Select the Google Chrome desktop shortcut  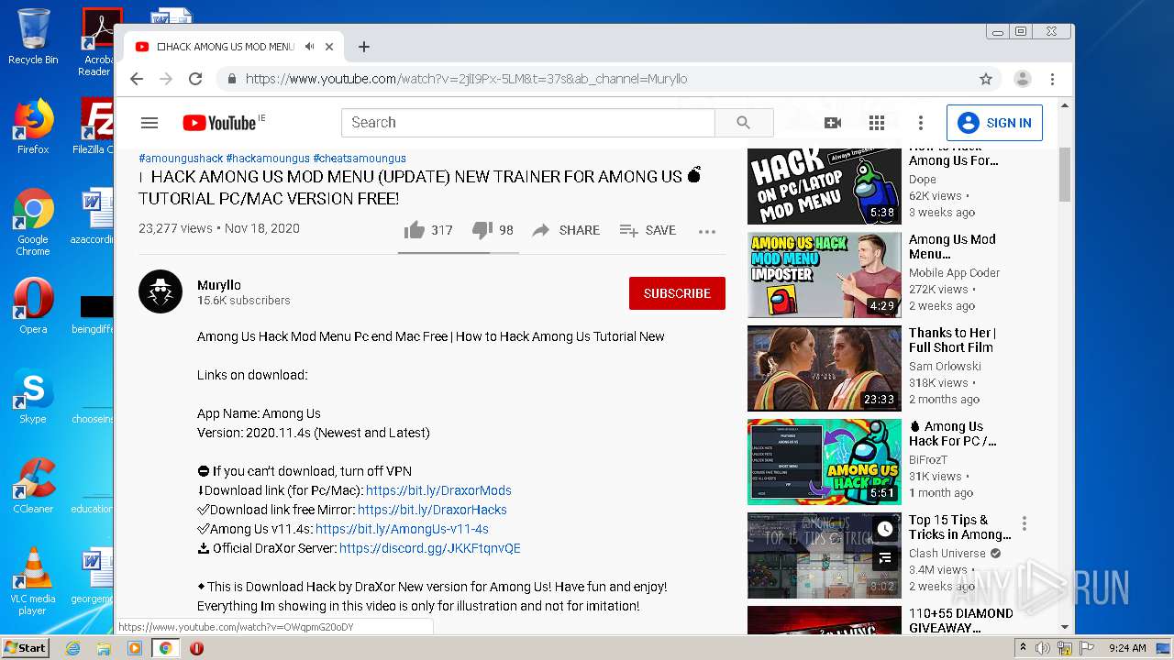point(33,222)
